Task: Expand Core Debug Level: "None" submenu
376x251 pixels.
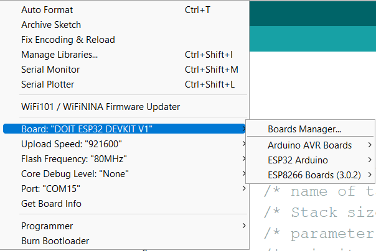Action: 125,174
